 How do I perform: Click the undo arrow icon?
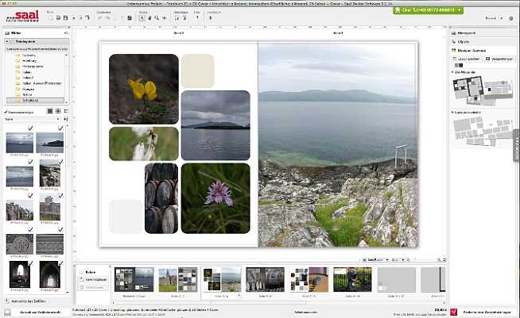coord(100,18)
